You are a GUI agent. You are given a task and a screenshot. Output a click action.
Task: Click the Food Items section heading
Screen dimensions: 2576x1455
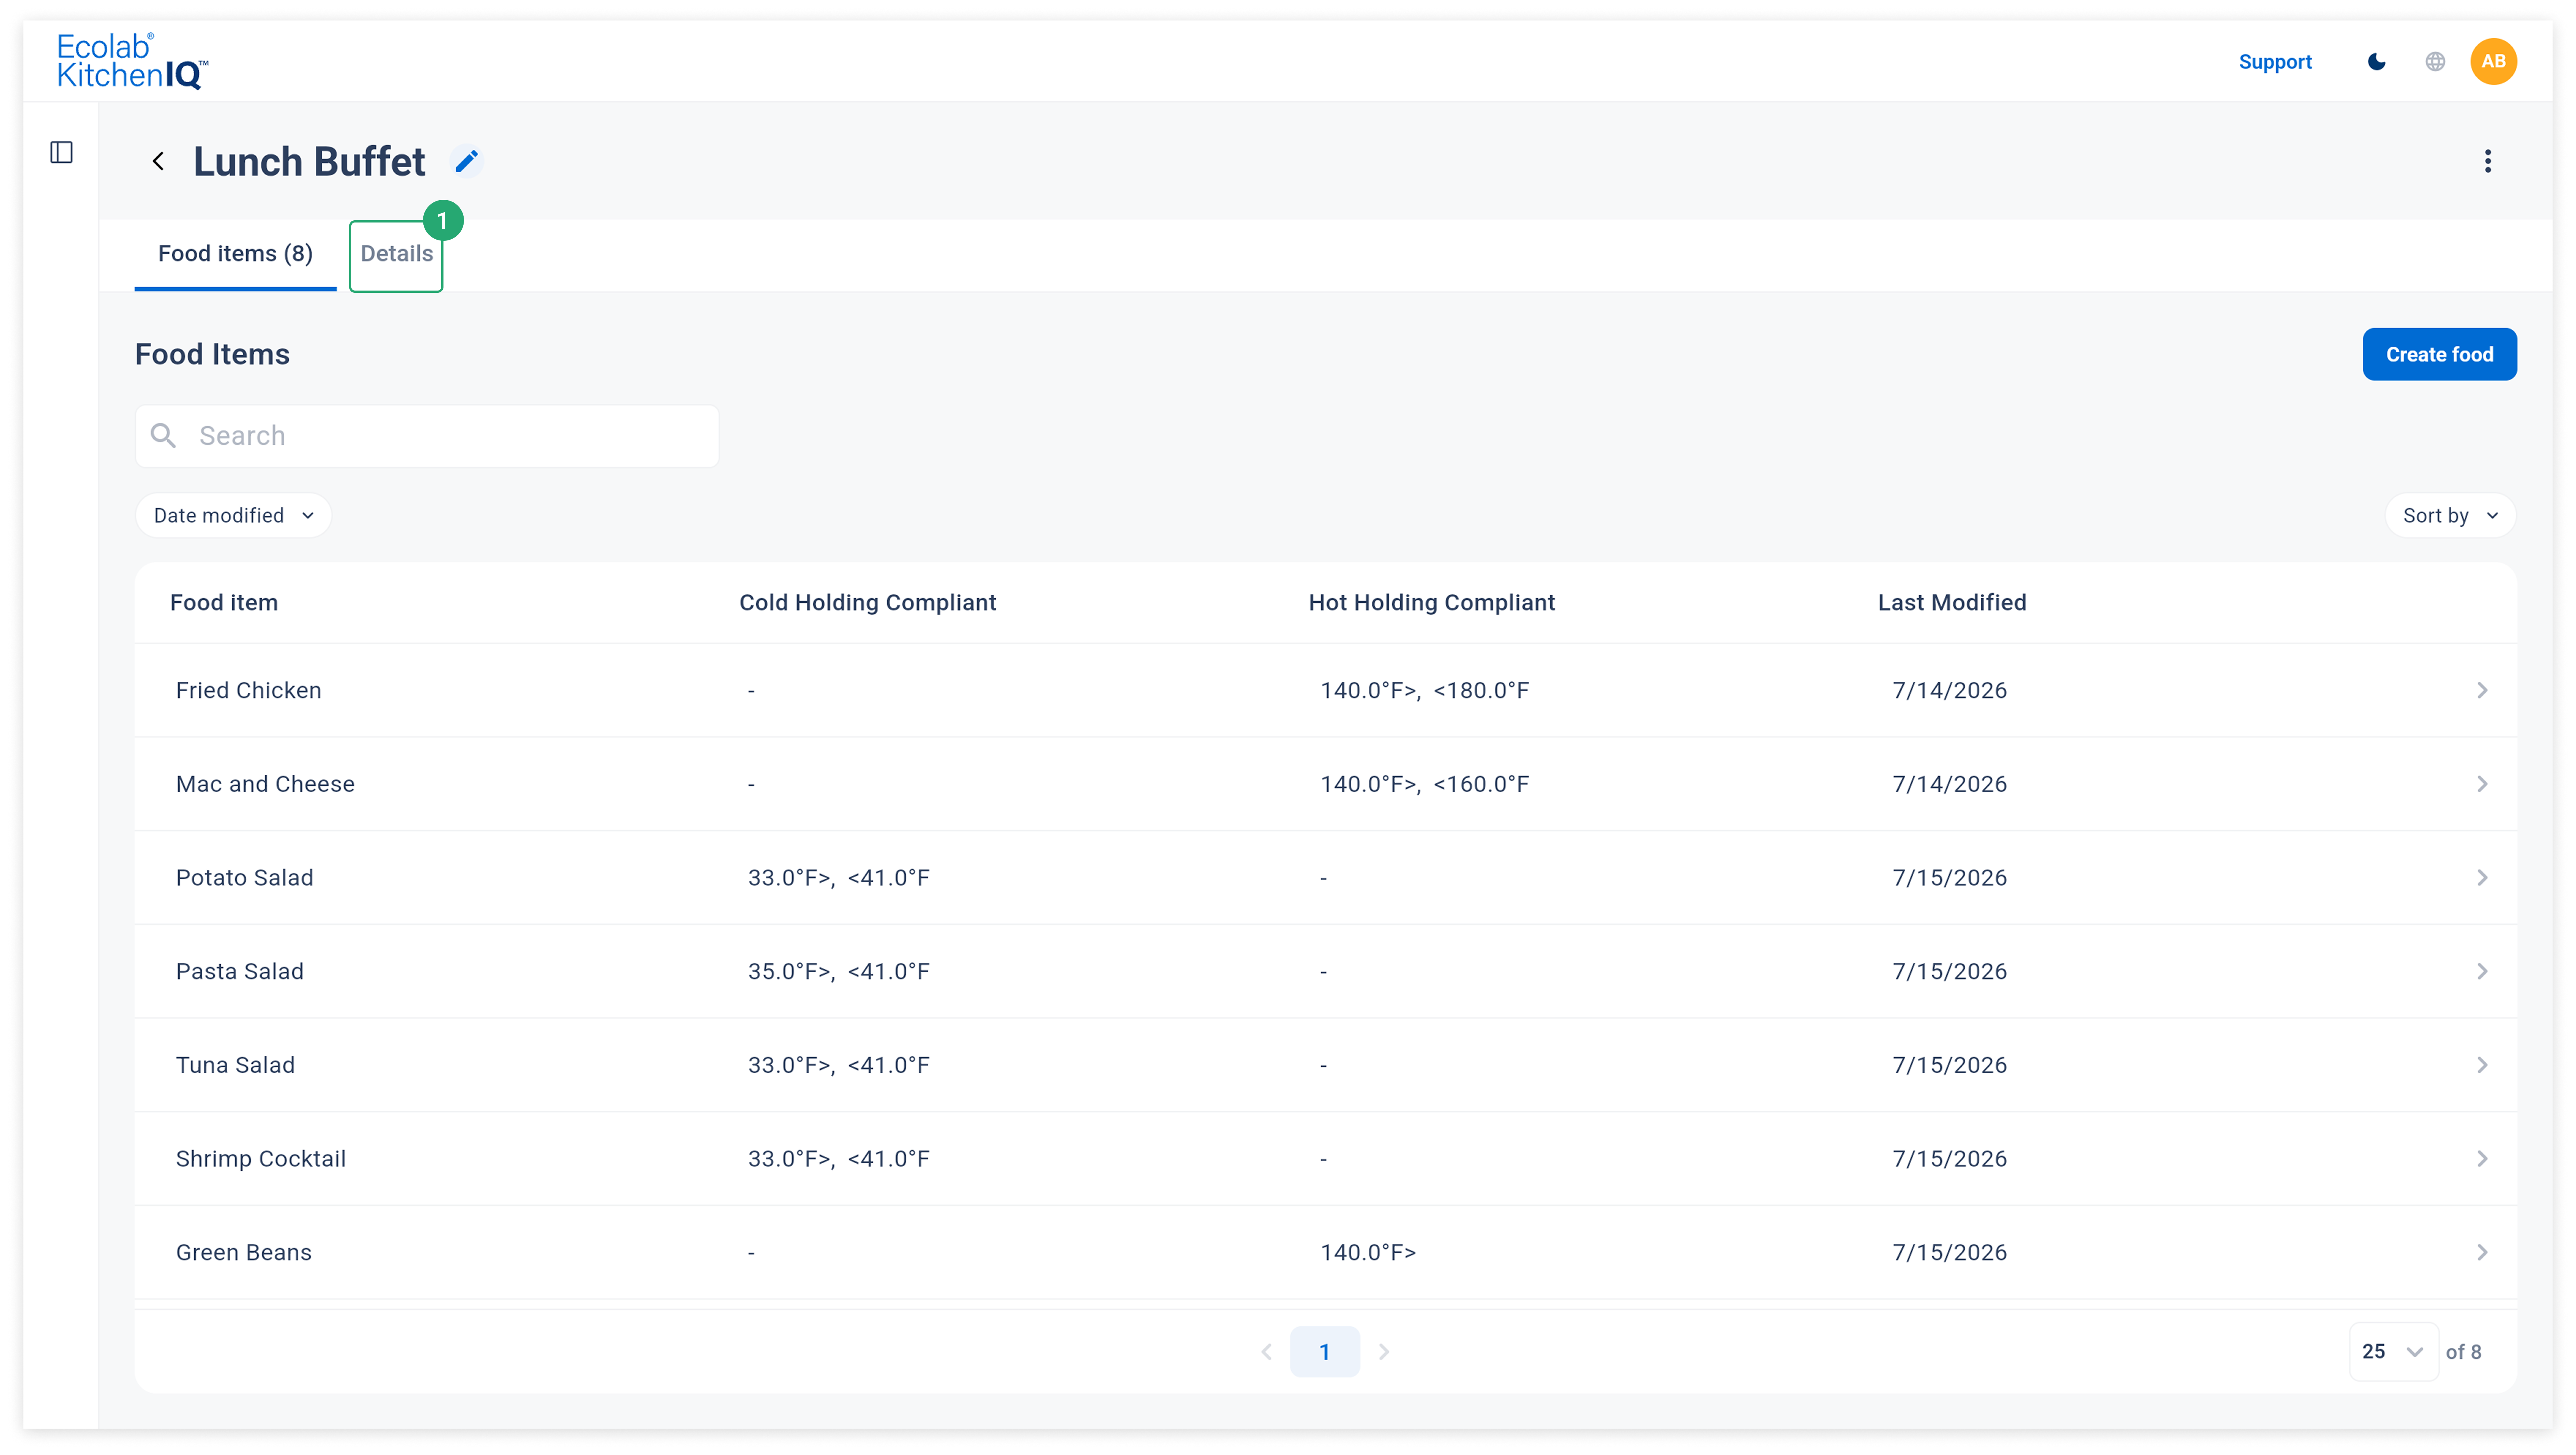[212, 354]
